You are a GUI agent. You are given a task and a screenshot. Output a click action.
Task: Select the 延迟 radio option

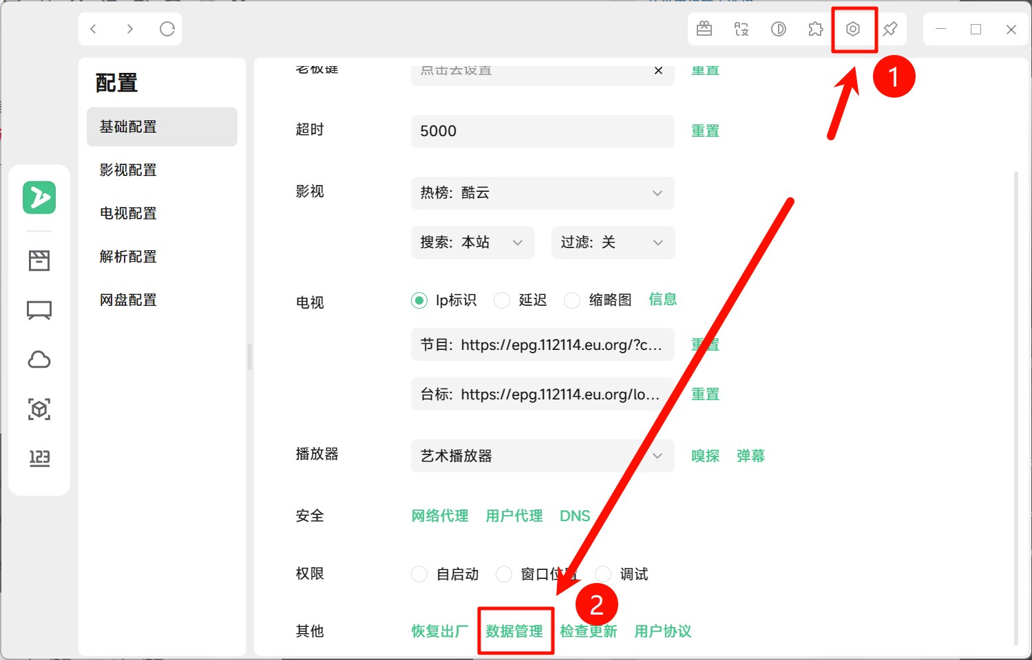tap(503, 300)
